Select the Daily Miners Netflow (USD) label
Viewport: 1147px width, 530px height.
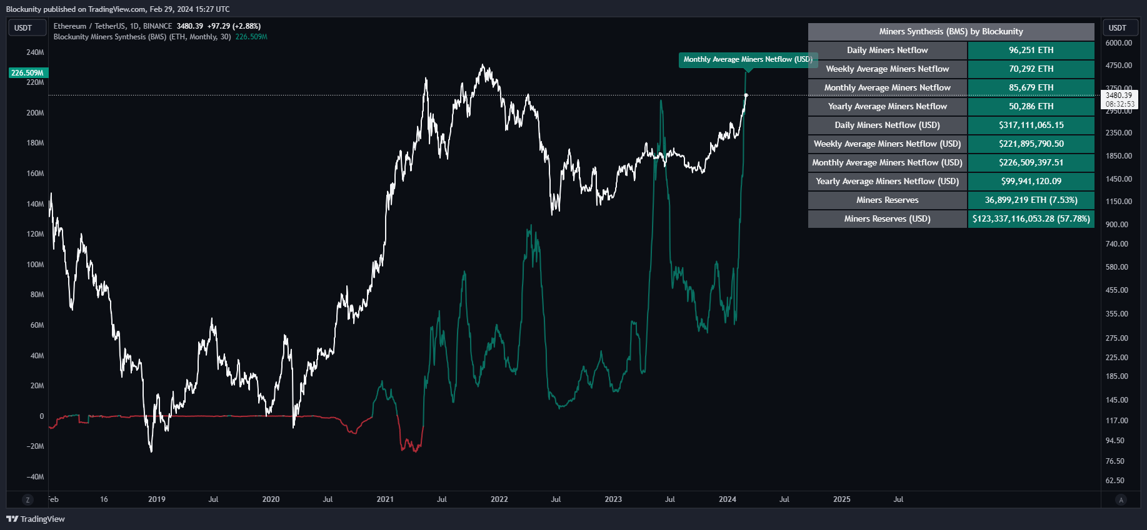[888, 125]
